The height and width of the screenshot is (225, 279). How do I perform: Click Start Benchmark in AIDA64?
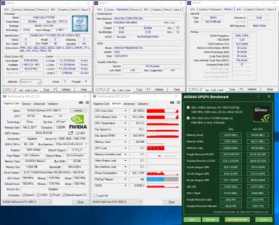tap(237, 219)
